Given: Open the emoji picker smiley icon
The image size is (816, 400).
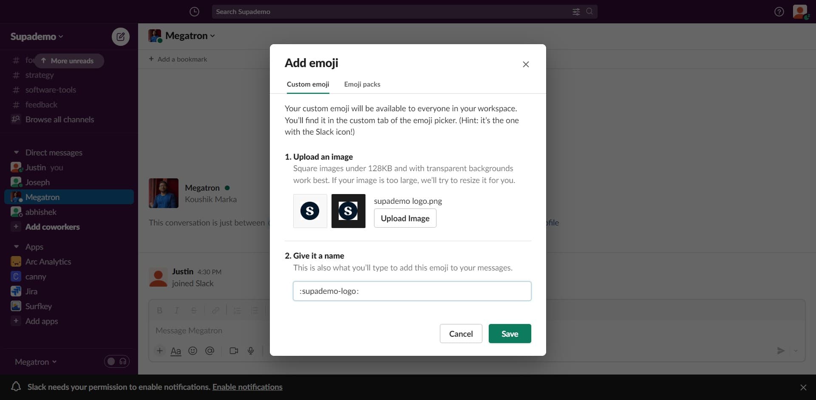Looking at the screenshot, I should pyautogui.click(x=193, y=351).
